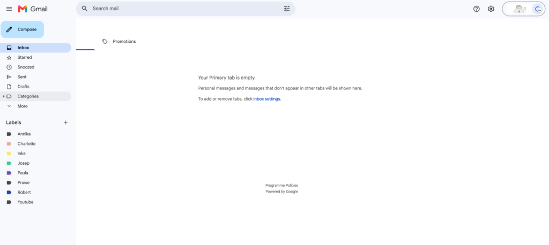Click the Inbox tray icon
The height and width of the screenshot is (245, 549).
click(9, 48)
